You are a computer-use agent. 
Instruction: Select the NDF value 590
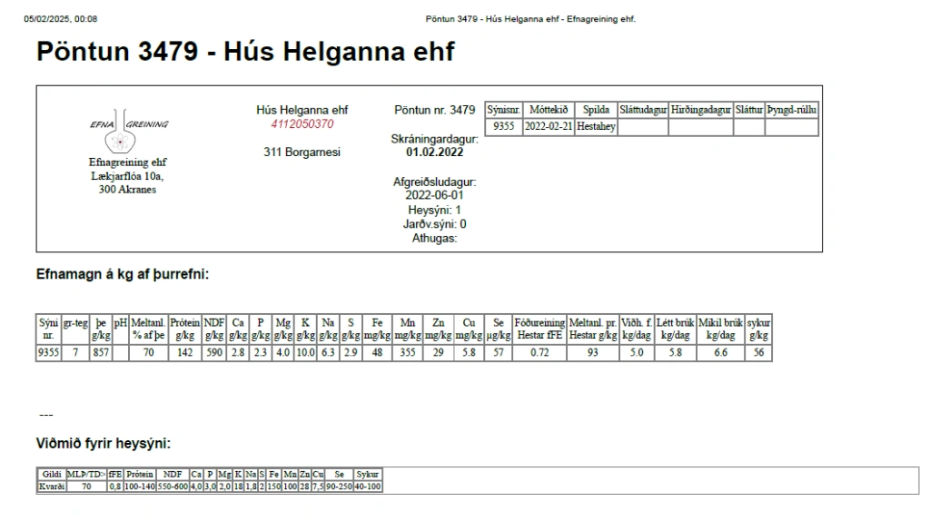tap(214, 353)
